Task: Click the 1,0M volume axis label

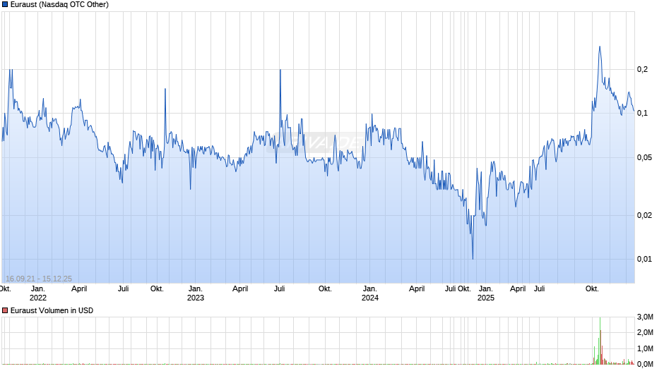Action: pyautogui.click(x=645, y=348)
